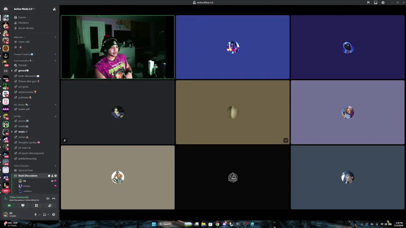Open the Discord inbox icon
Image resolution: width=406 pixels, height=228 pixels.
click(x=376, y=3)
